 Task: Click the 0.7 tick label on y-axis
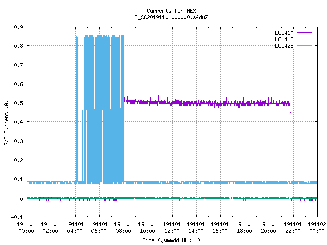click(x=18, y=65)
